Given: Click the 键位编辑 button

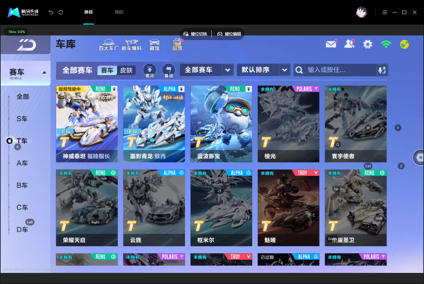Looking at the screenshot, I should [229, 34].
